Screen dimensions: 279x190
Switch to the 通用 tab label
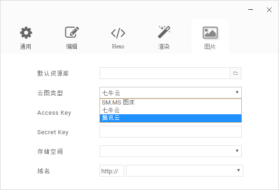pos(26,47)
